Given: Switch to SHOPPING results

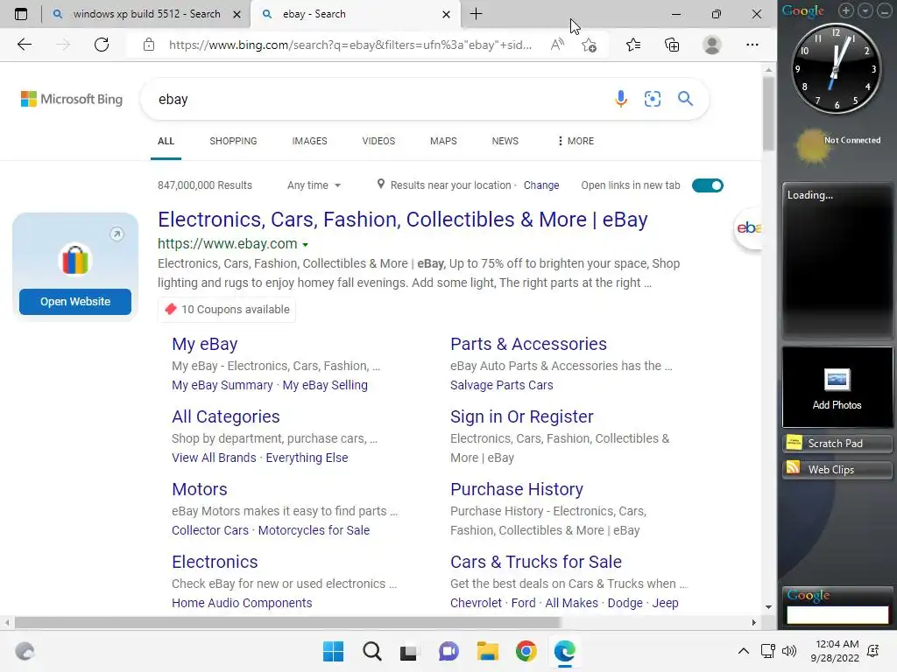Looking at the screenshot, I should 233,141.
